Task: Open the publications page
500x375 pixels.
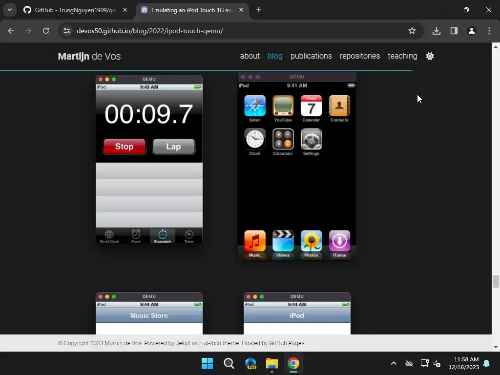Action: (x=311, y=56)
